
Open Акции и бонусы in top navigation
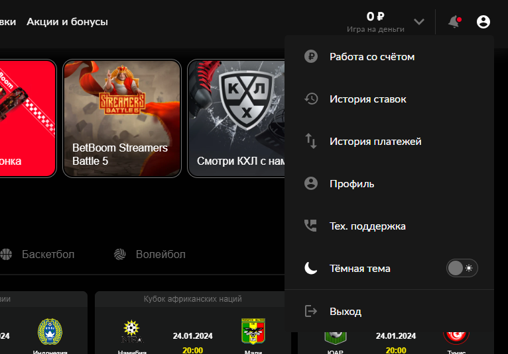pyautogui.click(x=67, y=22)
